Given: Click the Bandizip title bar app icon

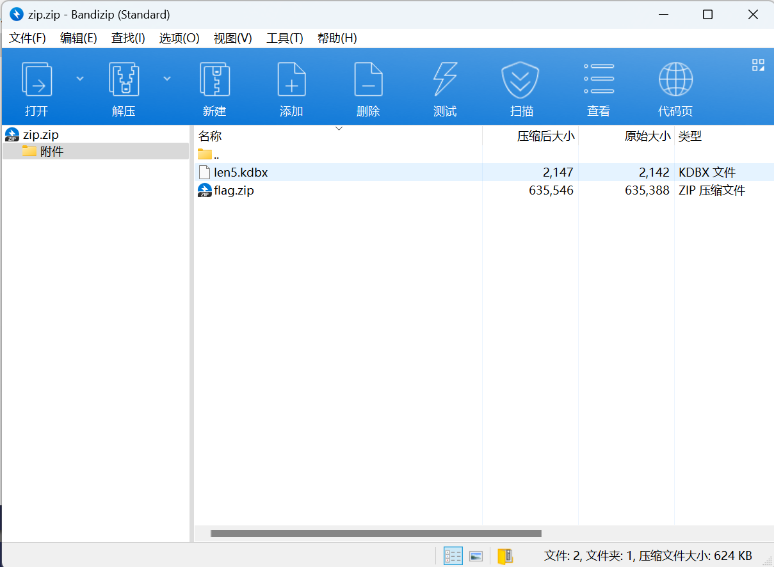Looking at the screenshot, I should [16, 14].
